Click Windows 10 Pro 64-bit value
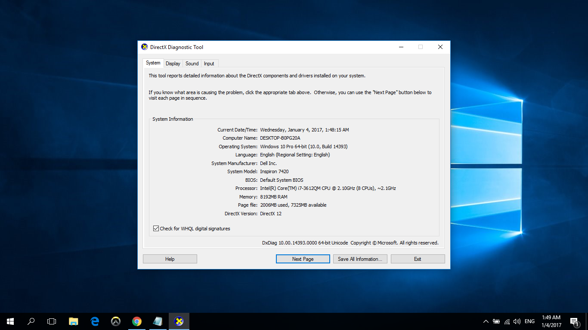Image resolution: width=588 pixels, height=330 pixels. pyautogui.click(x=304, y=147)
